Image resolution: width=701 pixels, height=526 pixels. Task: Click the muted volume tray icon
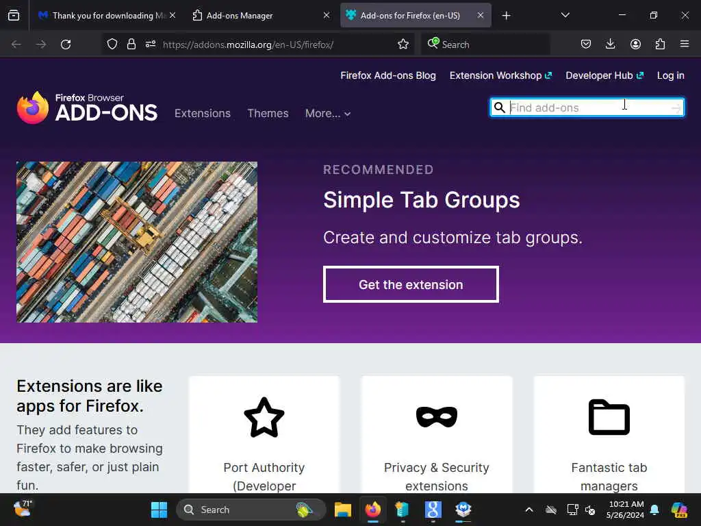(590, 510)
